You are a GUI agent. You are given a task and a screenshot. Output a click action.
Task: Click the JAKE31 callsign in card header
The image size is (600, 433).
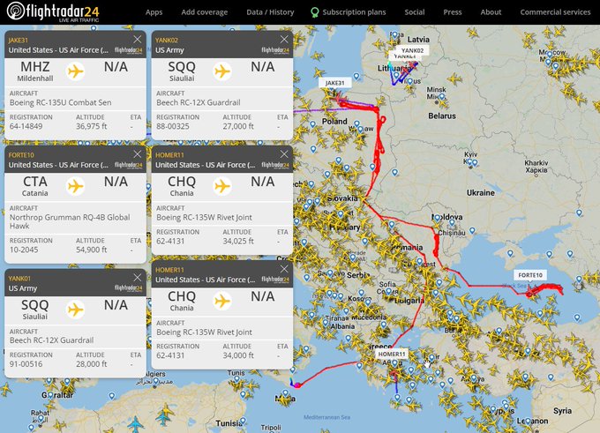(x=18, y=41)
